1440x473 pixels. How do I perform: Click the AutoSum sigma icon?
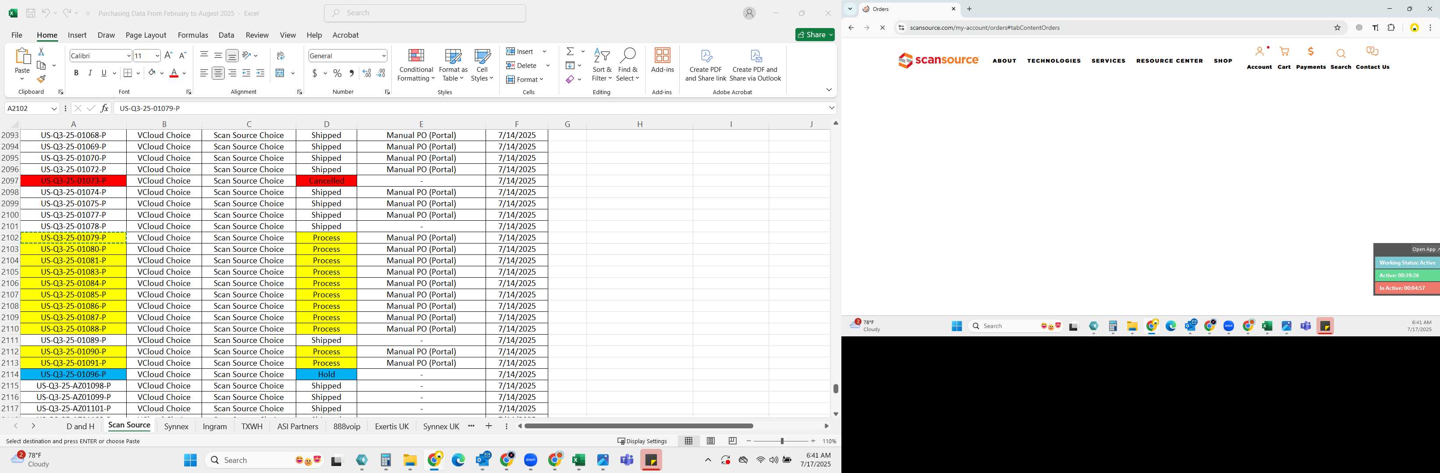pos(570,51)
